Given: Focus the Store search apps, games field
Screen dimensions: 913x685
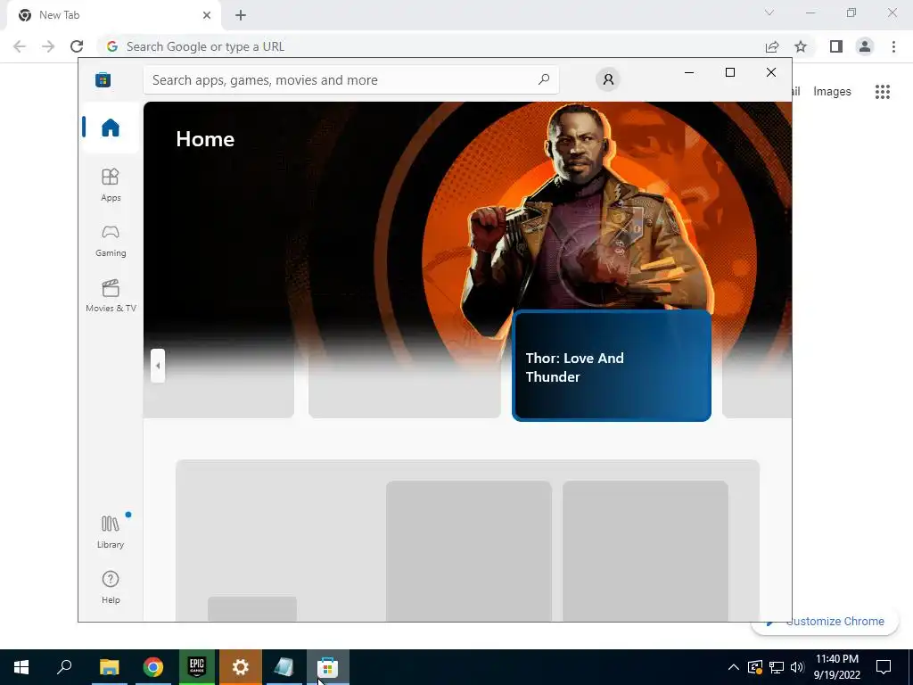Looking at the screenshot, I should pos(351,79).
